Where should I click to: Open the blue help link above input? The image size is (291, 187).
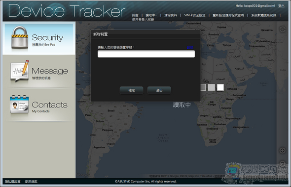190,48
